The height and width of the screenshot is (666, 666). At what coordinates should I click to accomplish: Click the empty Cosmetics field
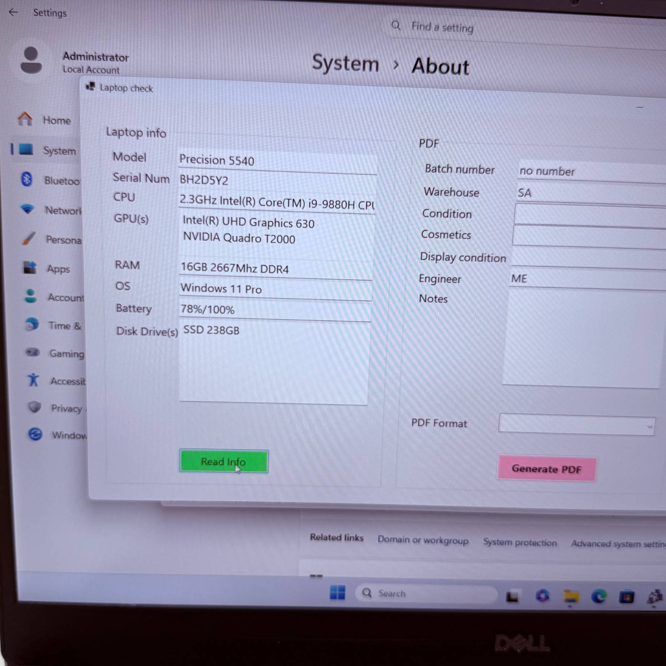tap(589, 237)
